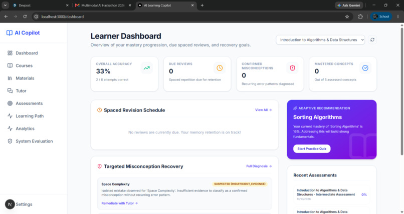This screenshot has height=214, width=404.
Task: Open Tutor from the sidebar
Action: [34, 90]
